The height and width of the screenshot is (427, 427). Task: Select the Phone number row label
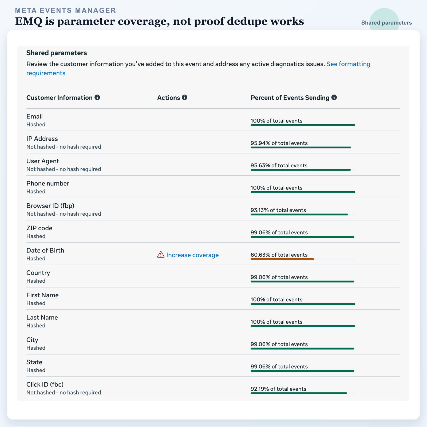[x=48, y=183]
